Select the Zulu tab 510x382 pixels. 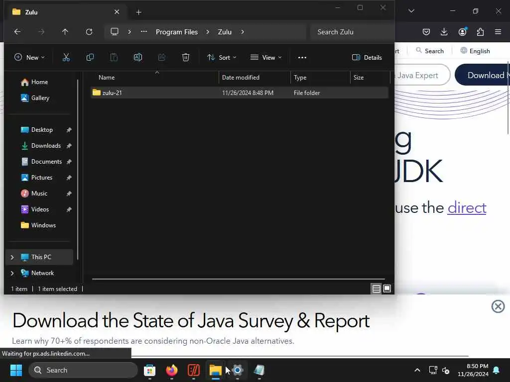click(x=65, y=12)
